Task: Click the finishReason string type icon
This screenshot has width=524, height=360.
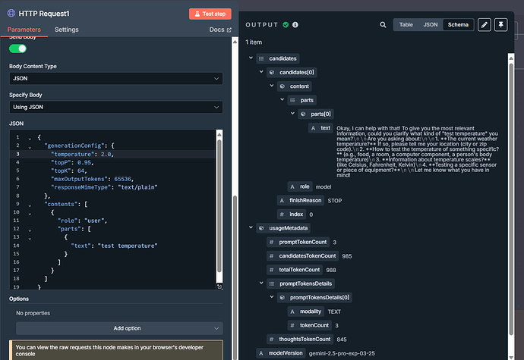Action: pyautogui.click(x=282, y=201)
